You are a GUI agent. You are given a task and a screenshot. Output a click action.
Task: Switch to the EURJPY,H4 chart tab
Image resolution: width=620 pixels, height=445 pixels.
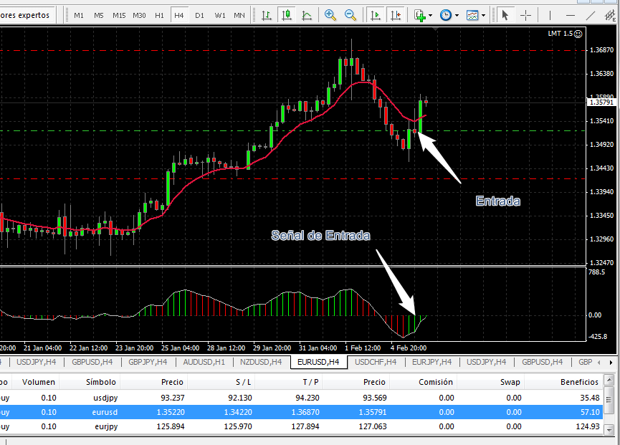(x=431, y=362)
